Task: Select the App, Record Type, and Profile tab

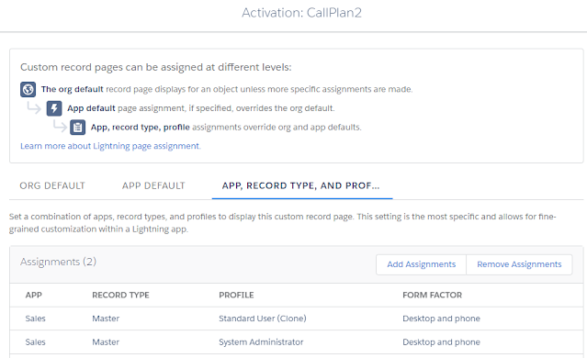Action: [301, 185]
